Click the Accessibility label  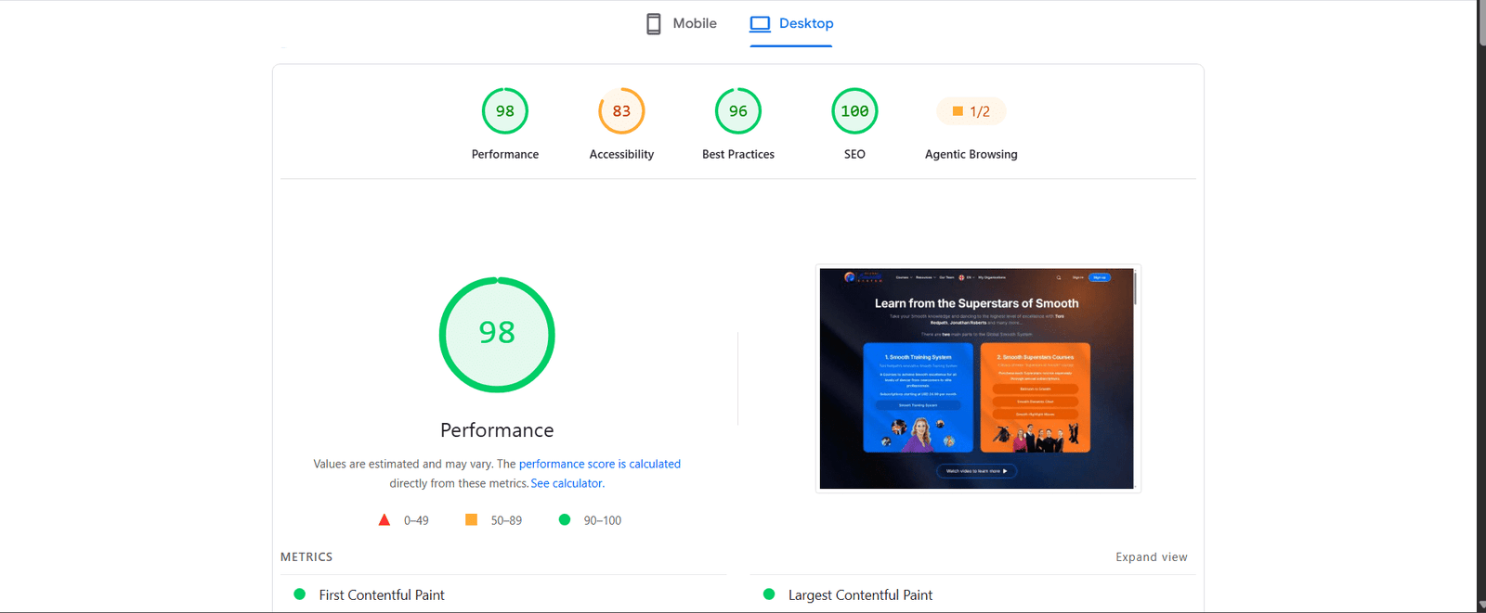621,154
